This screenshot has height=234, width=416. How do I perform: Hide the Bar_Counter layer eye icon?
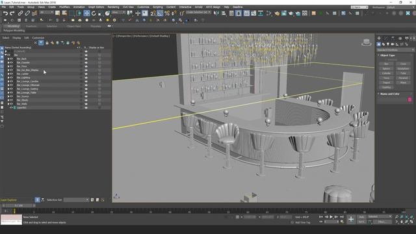[x=12, y=62]
